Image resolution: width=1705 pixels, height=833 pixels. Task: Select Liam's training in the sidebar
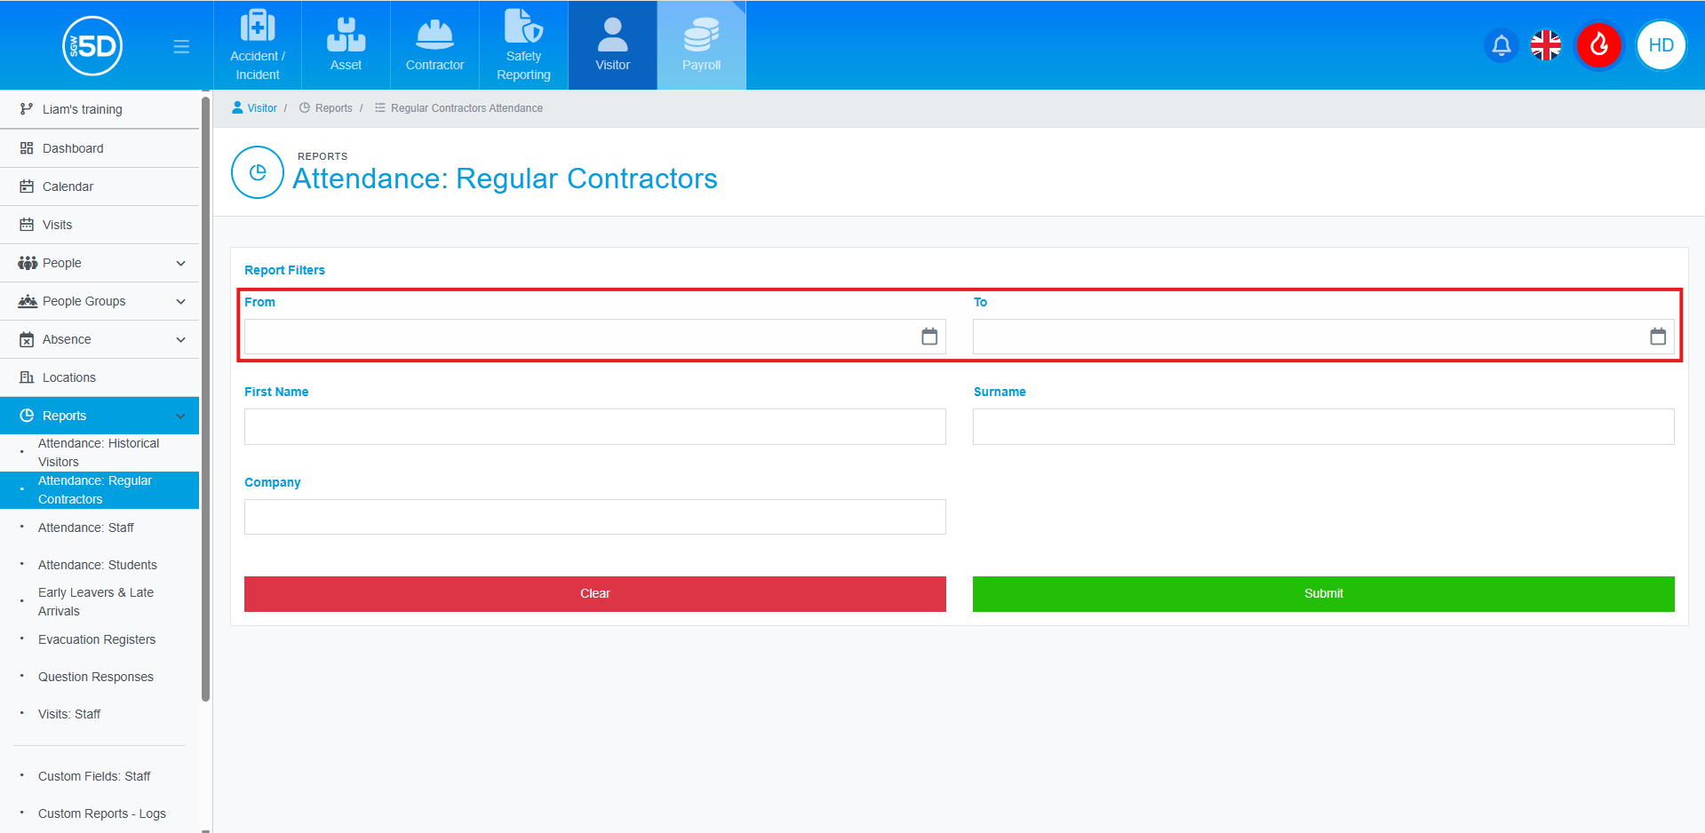click(100, 109)
